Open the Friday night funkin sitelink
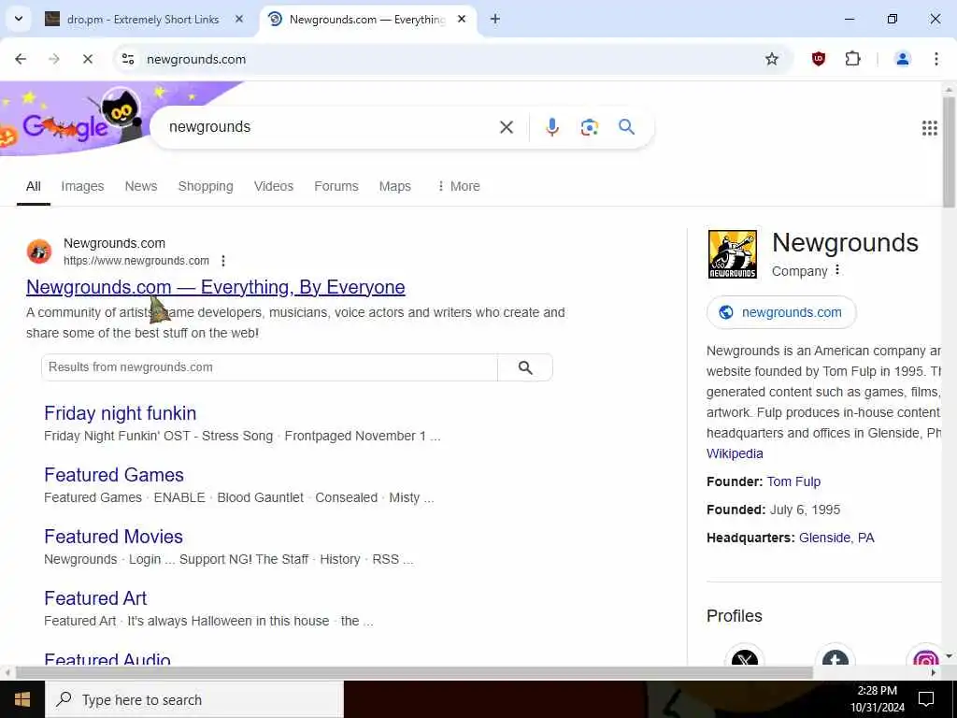The width and height of the screenshot is (957, 718). pos(121,413)
